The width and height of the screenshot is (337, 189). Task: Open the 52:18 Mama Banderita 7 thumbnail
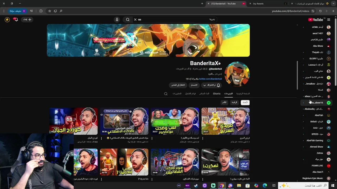point(124,162)
